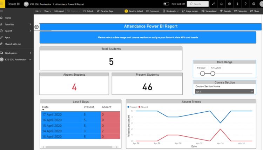Click Reset to default button
This screenshot has height=150, width=263.
click(134, 11)
